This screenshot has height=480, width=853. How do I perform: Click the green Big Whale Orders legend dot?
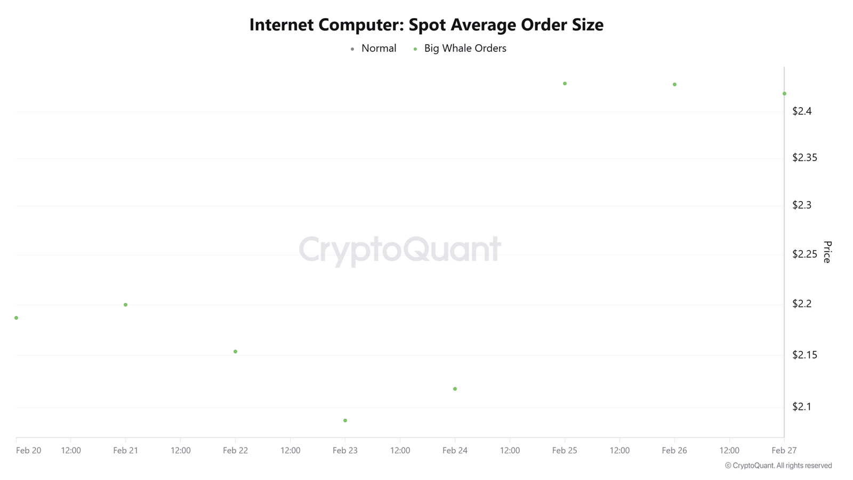(415, 49)
